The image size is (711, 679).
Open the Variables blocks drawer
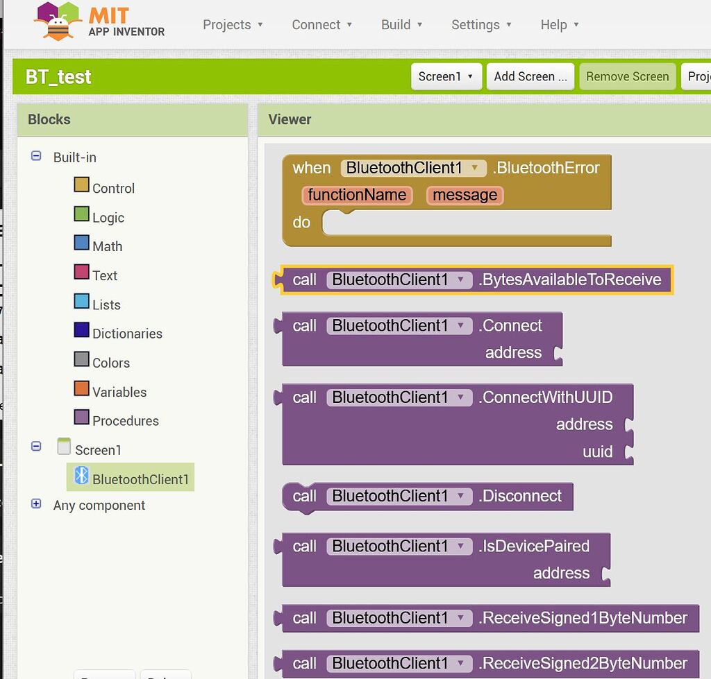click(x=119, y=392)
